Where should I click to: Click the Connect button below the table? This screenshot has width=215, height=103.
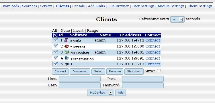[x=60, y=72]
